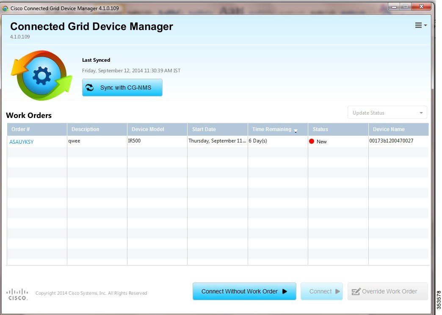The image size is (442, 315).
Task: Click the Start Date cell showing Thursday, September 11
Action: point(217,141)
